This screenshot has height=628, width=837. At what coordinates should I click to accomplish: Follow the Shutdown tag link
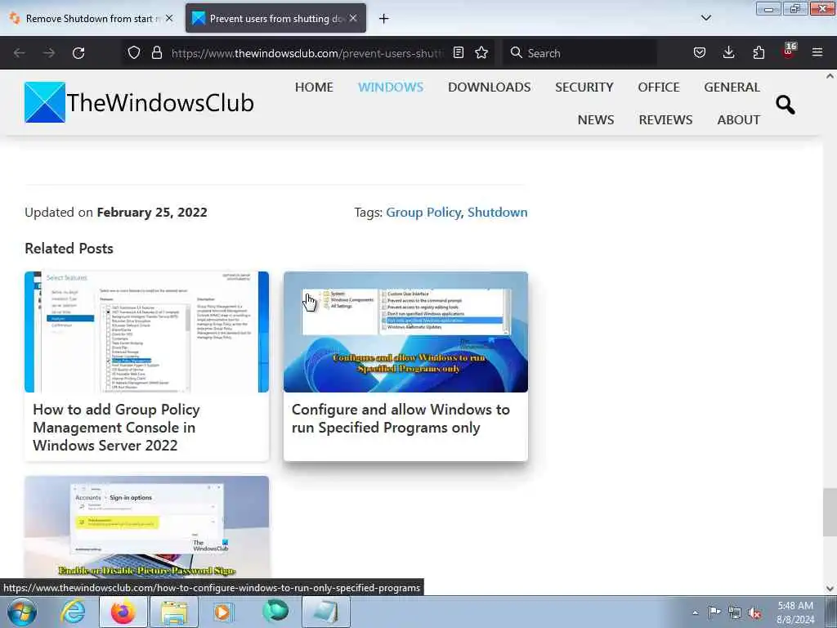(x=498, y=212)
